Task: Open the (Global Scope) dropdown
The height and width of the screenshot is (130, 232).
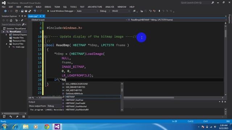Action: pyautogui.click(x=78, y=20)
